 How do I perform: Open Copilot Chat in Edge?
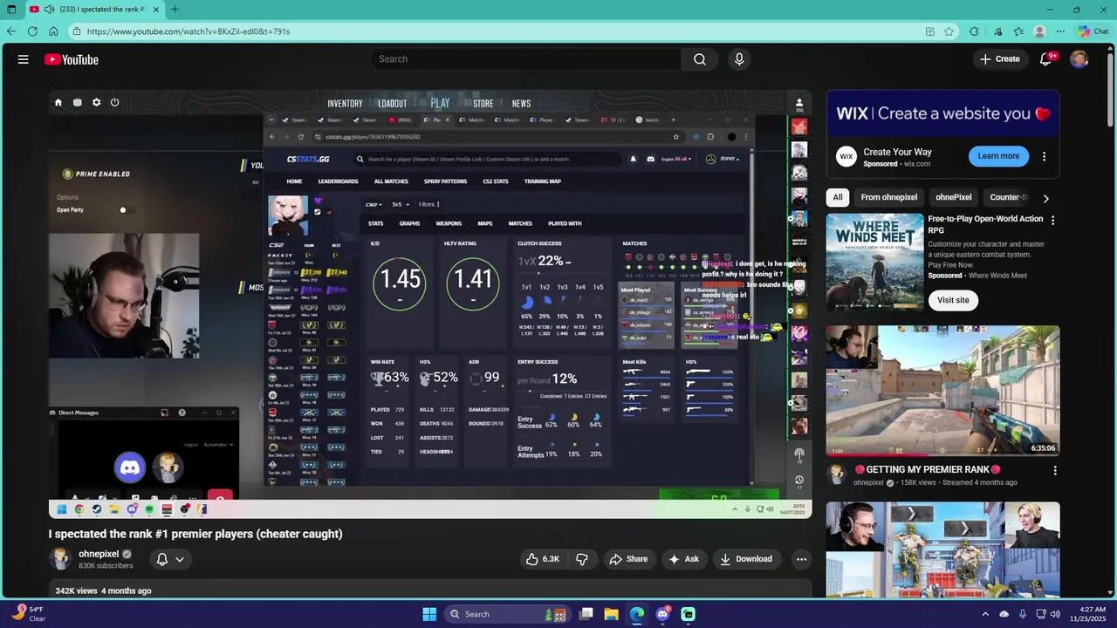pyautogui.click(x=1093, y=31)
